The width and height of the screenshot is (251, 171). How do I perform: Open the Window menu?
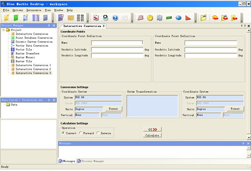point(59,10)
